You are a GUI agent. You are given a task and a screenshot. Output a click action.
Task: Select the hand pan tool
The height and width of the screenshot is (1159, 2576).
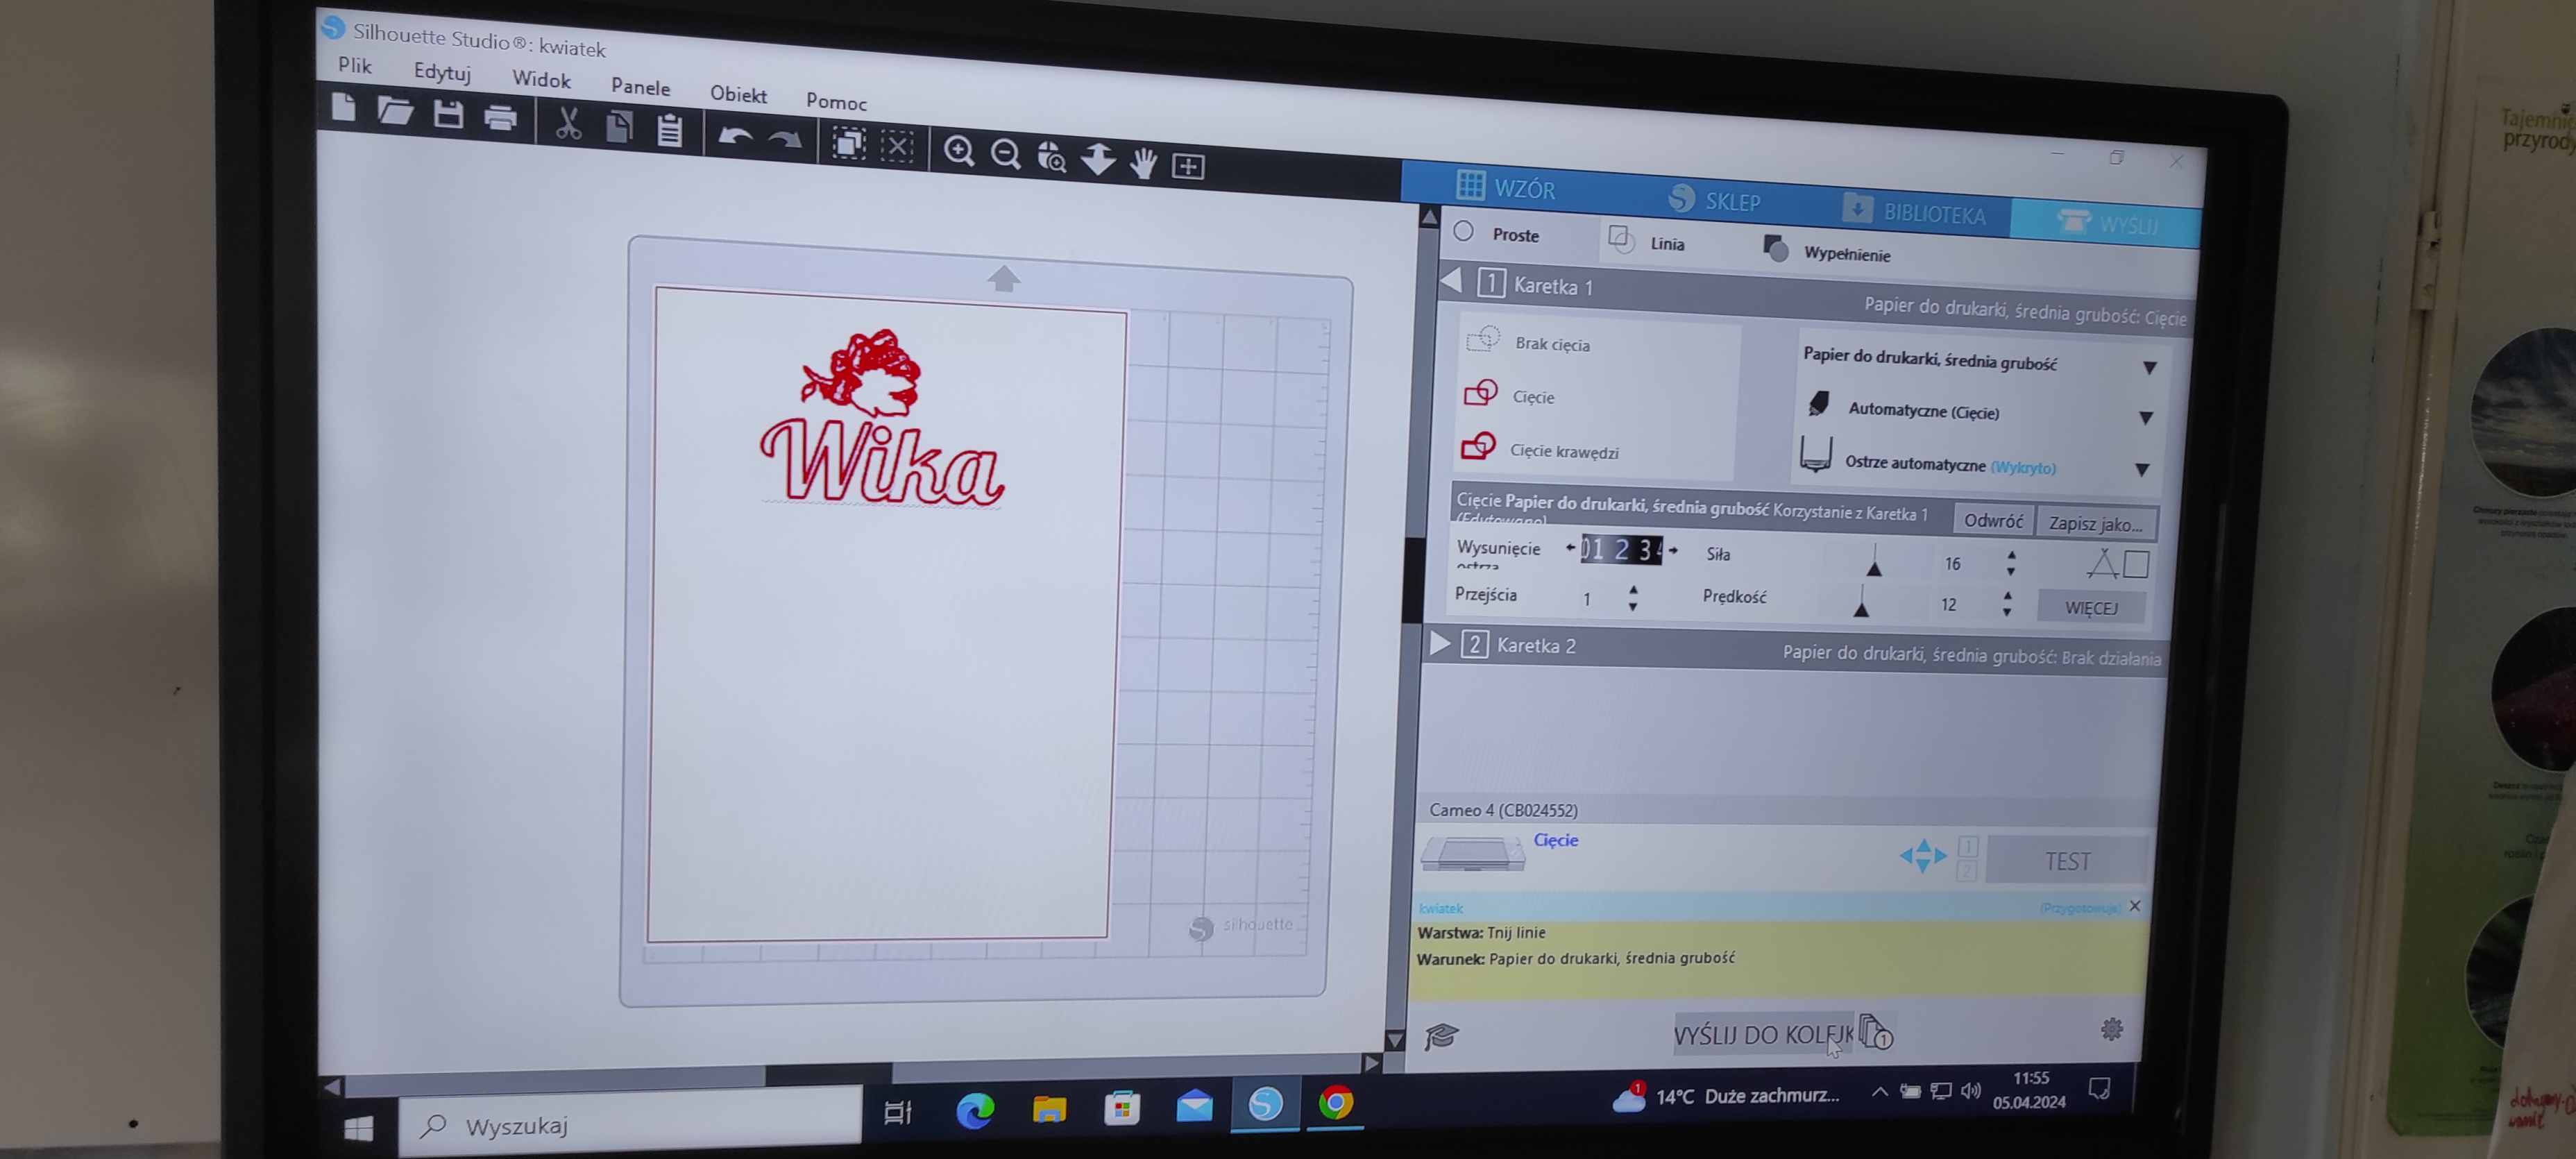click(1143, 163)
